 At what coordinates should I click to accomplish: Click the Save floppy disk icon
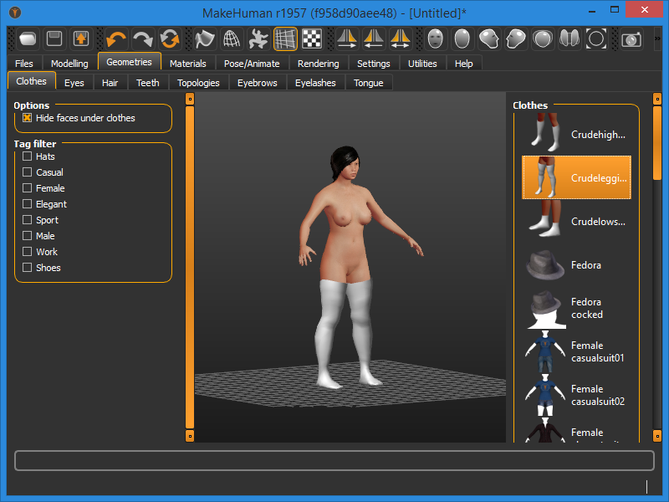(54, 38)
